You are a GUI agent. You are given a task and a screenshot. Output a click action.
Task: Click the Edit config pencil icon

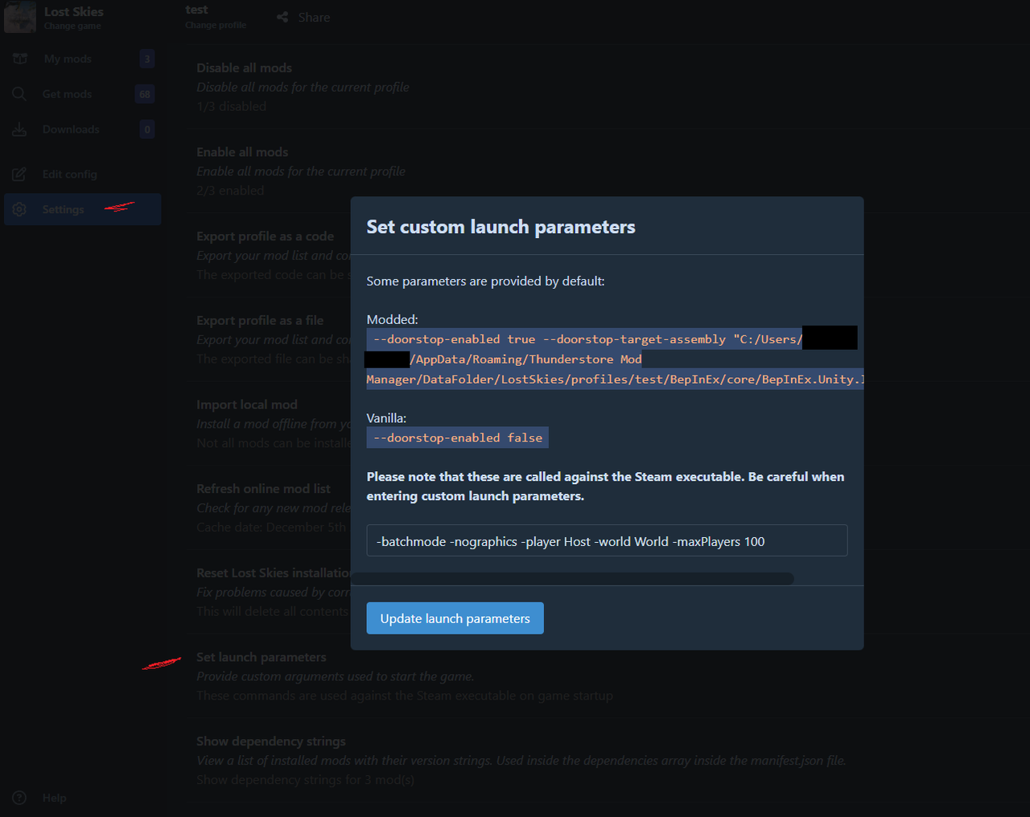coord(19,174)
